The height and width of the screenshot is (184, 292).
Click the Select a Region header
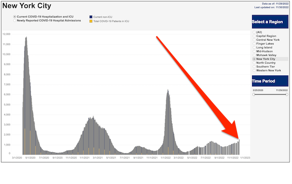(270, 22)
